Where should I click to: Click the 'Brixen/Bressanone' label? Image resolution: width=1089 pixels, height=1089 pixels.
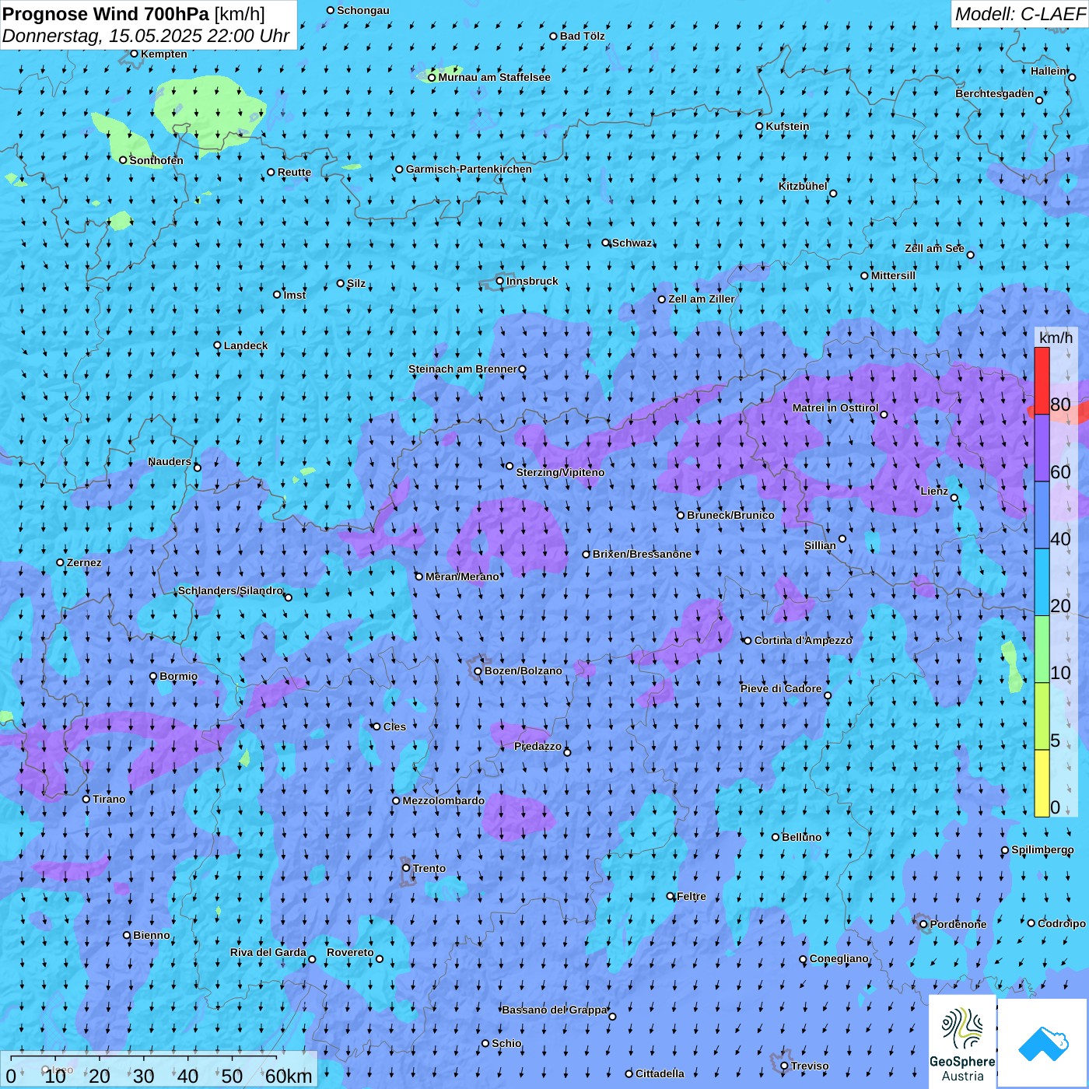pyautogui.click(x=642, y=554)
